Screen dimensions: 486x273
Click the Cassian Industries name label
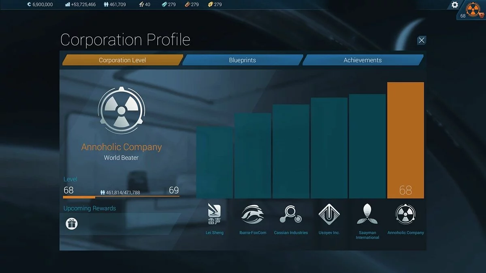(291, 233)
